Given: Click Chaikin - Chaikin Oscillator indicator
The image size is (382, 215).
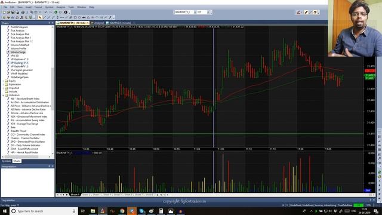Looking at the screenshot, I should (x=25, y=138).
